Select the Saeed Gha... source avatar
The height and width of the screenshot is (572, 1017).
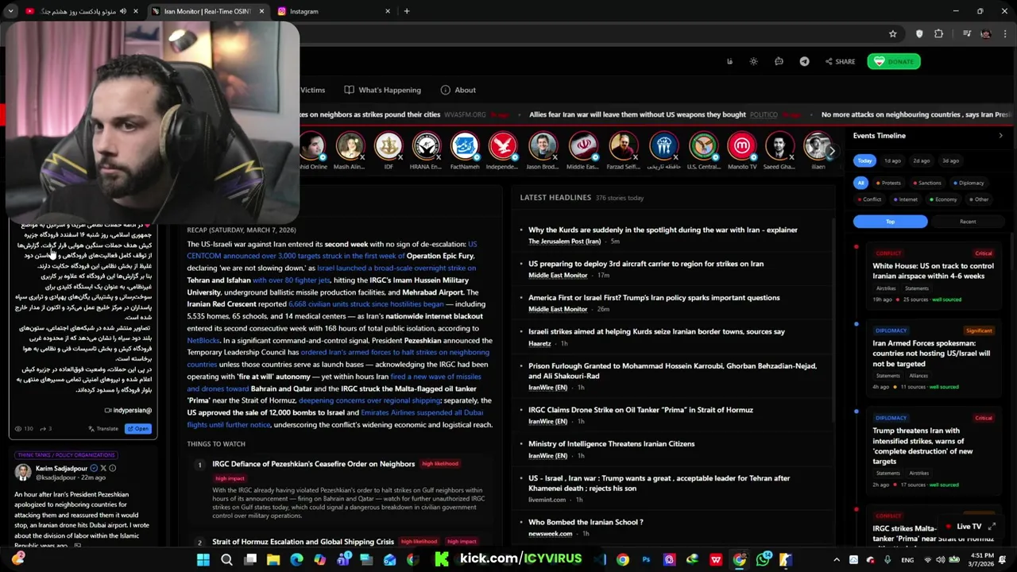point(779,146)
